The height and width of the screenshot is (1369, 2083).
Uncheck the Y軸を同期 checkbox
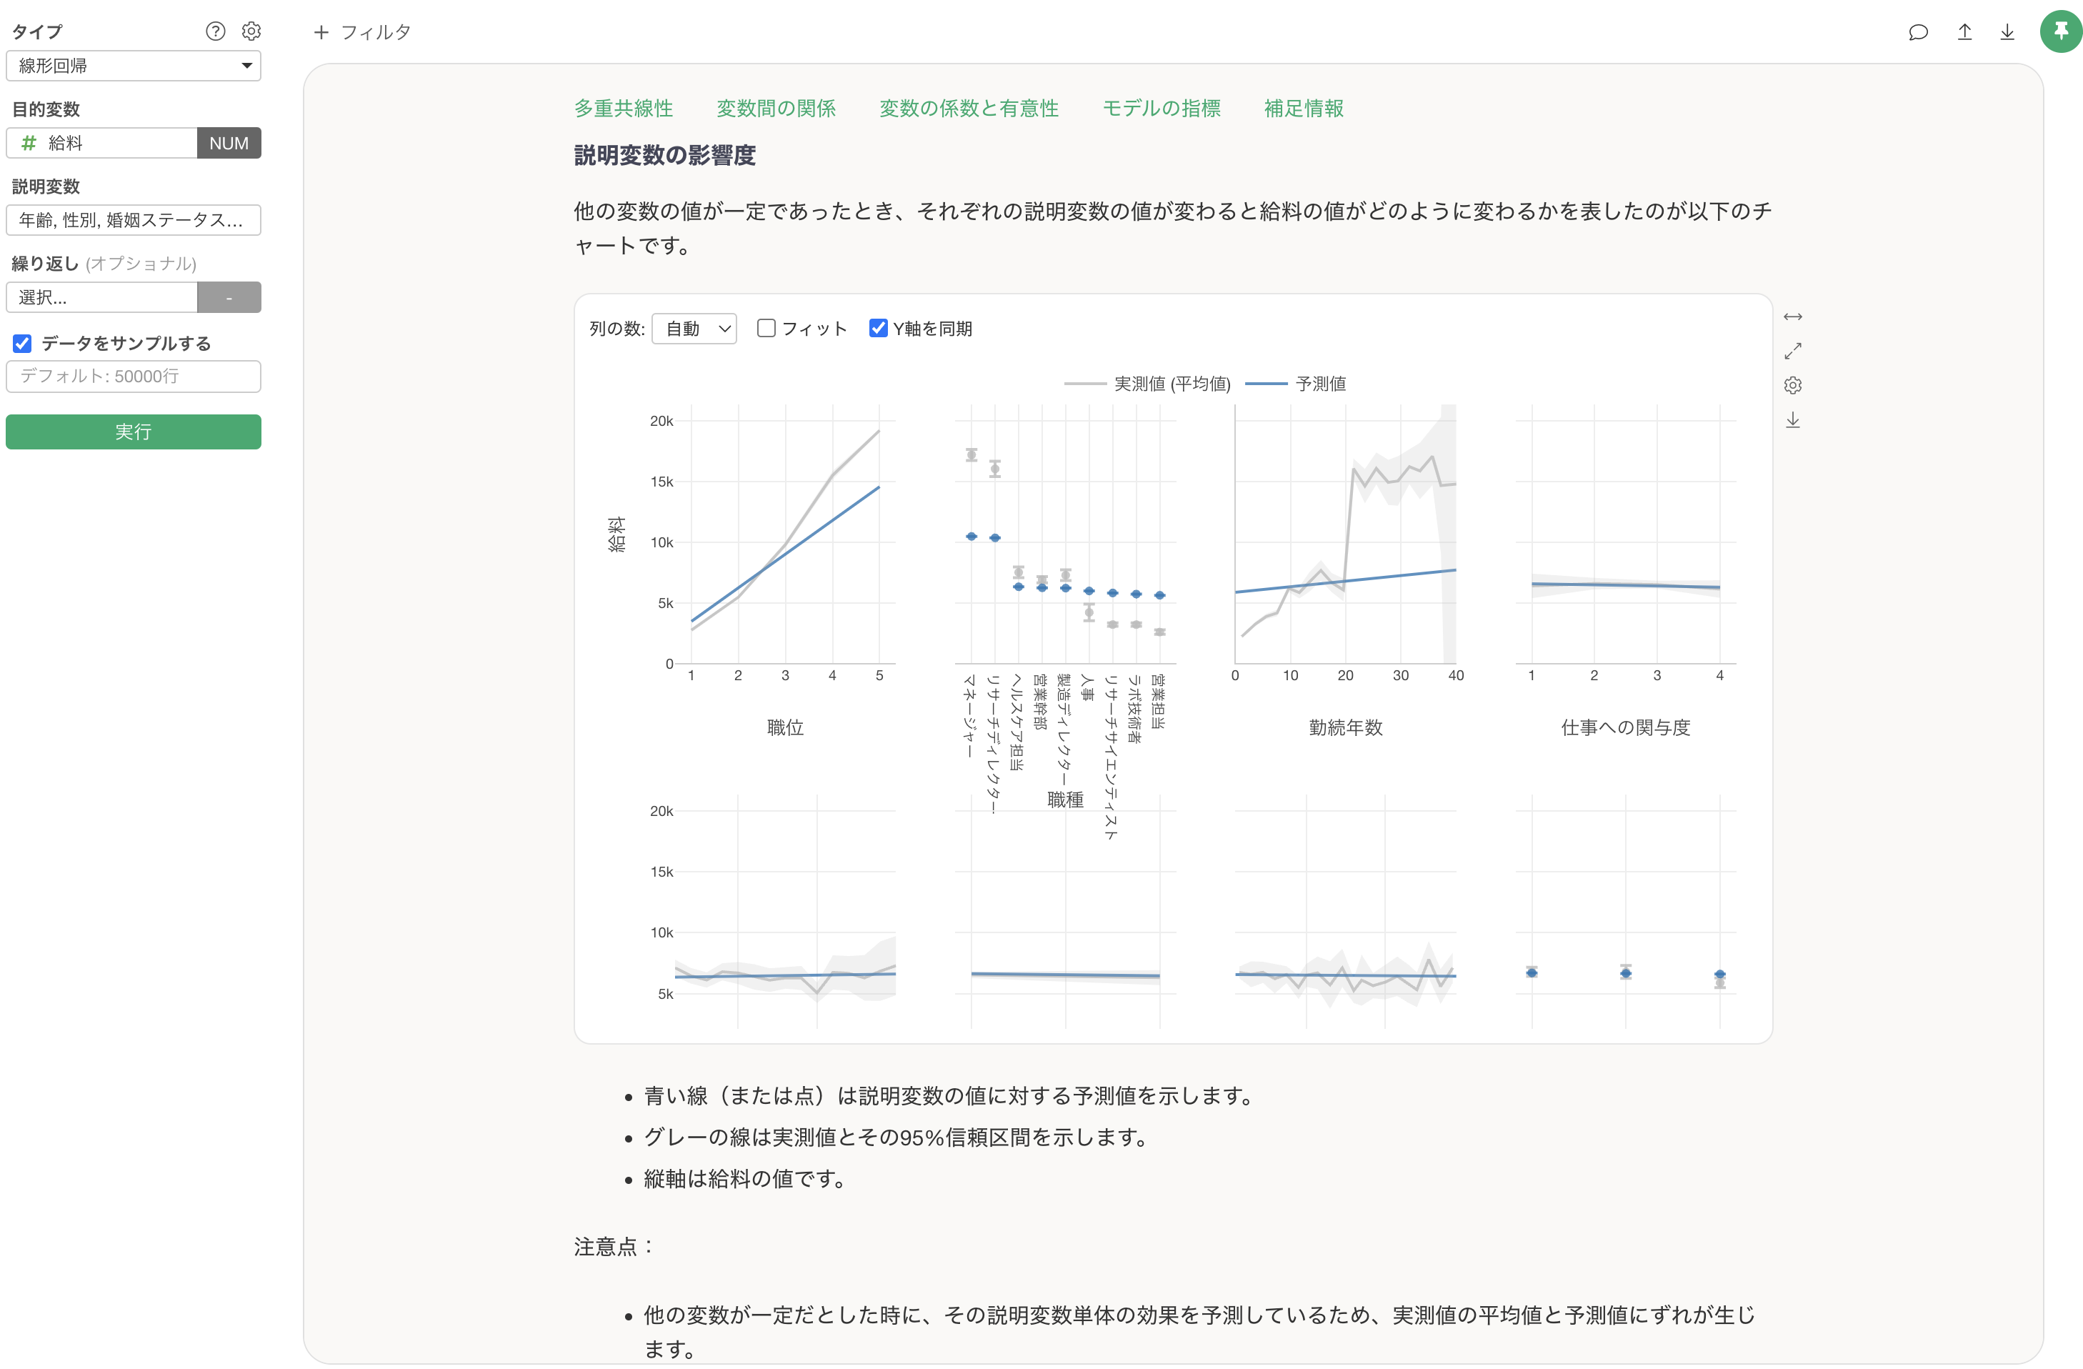click(878, 328)
